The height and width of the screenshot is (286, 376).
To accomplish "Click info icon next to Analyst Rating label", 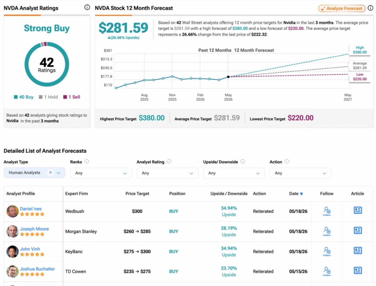I will click(169, 162).
